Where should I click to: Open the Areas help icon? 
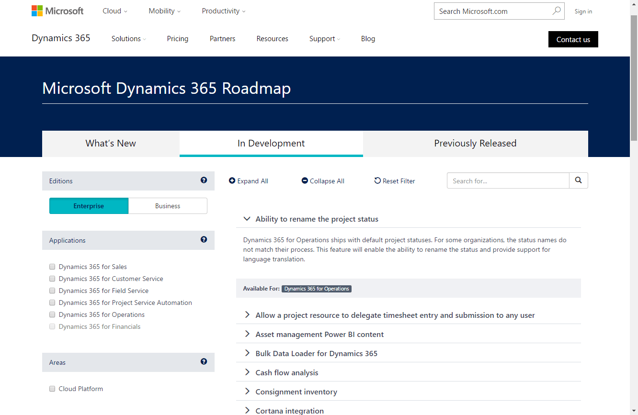point(204,362)
